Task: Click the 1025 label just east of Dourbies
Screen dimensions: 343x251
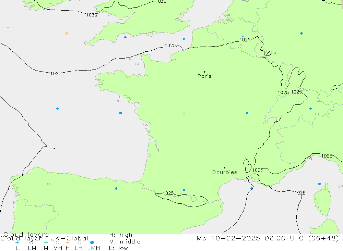Action: pos(258,170)
